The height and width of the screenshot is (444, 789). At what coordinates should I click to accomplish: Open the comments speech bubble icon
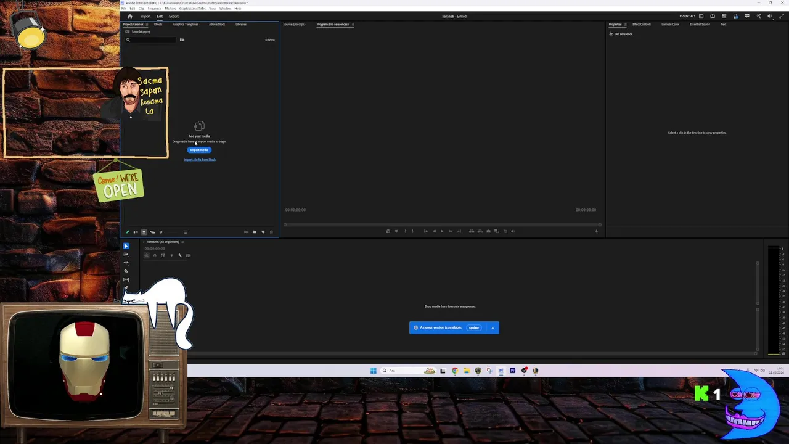click(747, 16)
